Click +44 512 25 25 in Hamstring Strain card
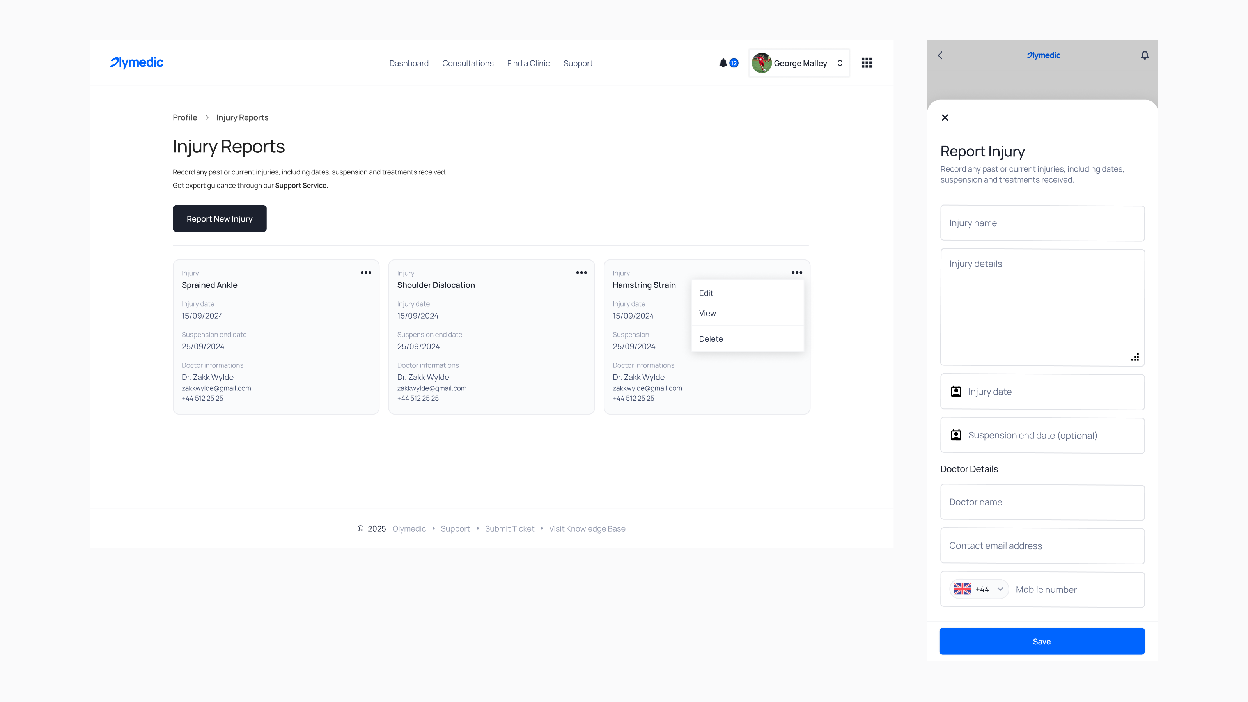 tap(633, 398)
